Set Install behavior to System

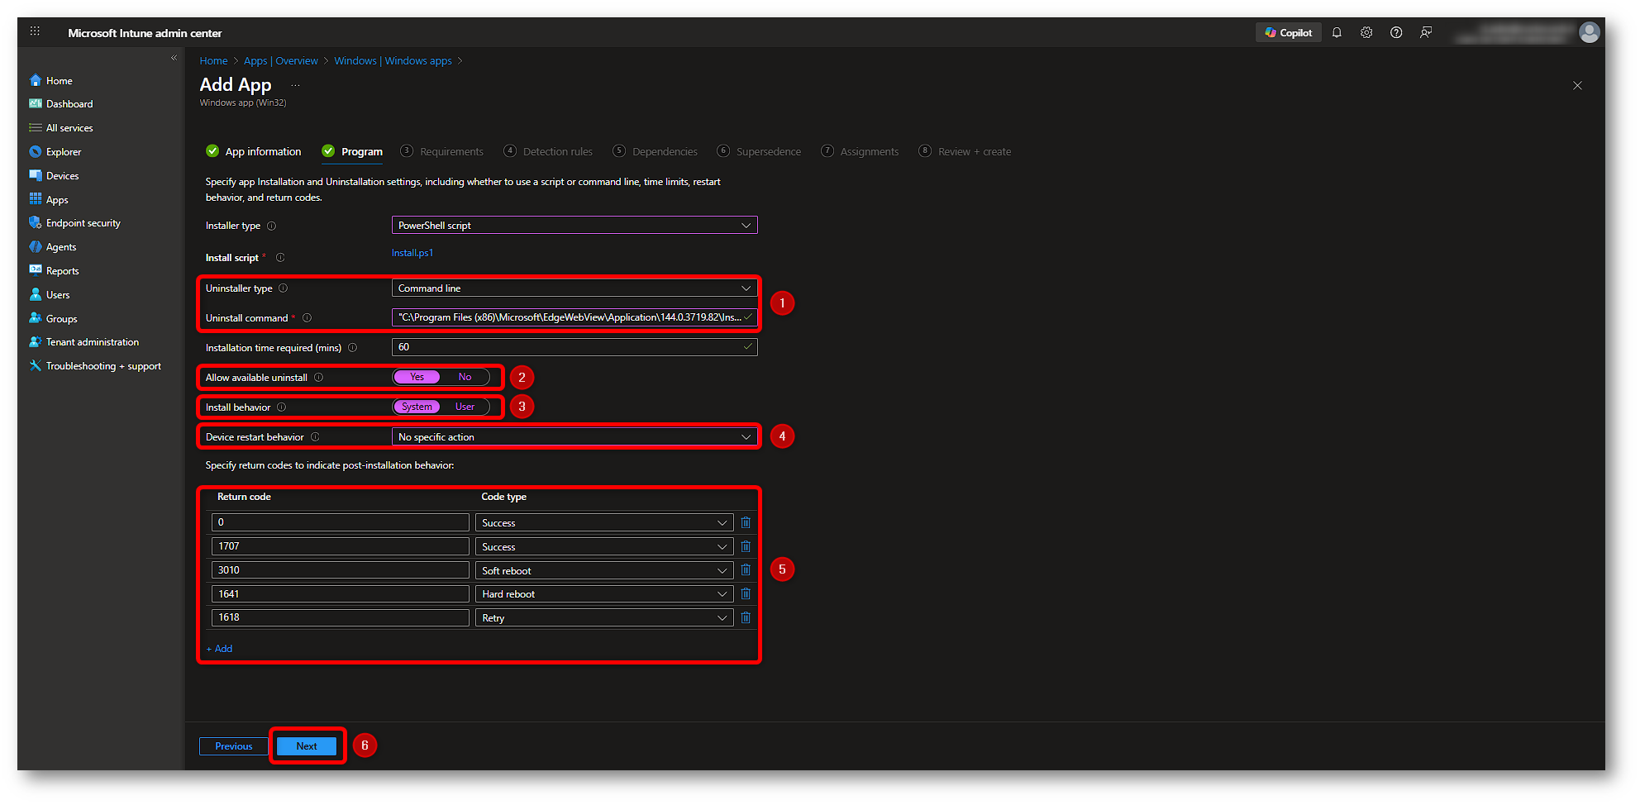[417, 407]
